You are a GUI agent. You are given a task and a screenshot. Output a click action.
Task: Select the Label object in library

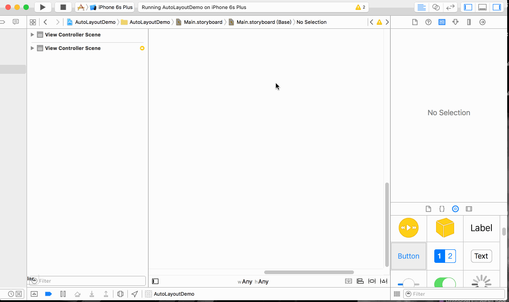click(x=481, y=228)
